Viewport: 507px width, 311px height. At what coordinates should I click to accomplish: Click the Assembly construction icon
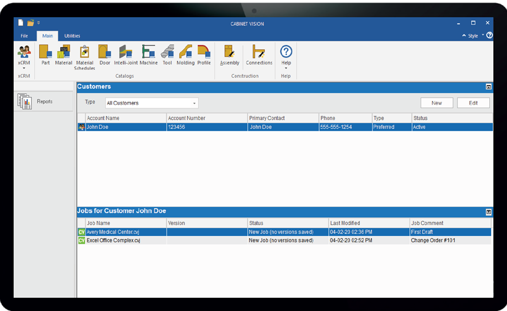(x=229, y=55)
